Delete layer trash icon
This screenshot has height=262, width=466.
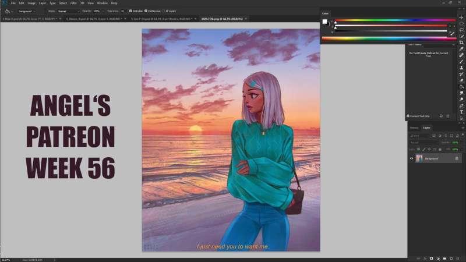click(x=457, y=259)
